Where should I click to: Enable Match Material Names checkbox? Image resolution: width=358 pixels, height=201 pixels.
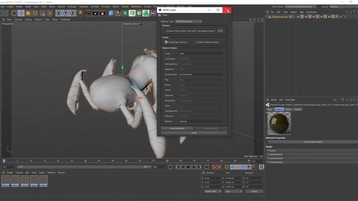(196, 42)
